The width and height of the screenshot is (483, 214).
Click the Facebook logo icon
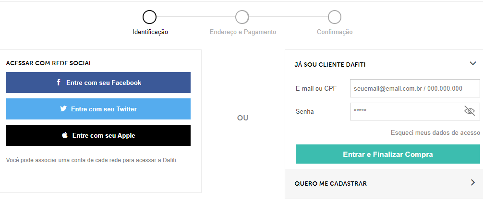[x=59, y=83]
